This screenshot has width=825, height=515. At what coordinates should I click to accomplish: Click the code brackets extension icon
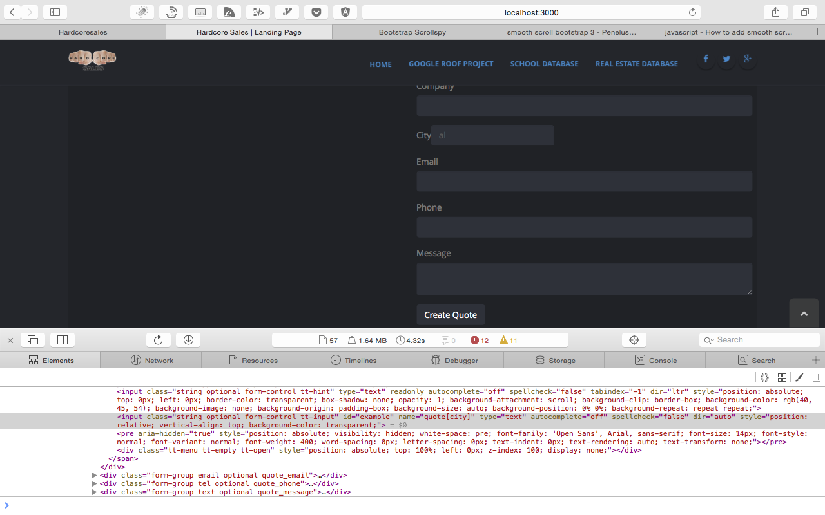coord(258,12)
